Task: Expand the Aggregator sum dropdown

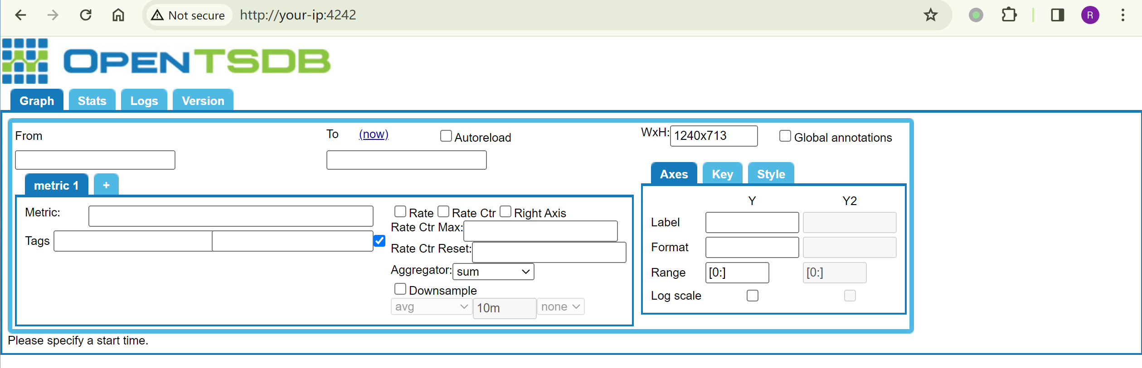Action: pyautogui.click(x=493, y=272)
